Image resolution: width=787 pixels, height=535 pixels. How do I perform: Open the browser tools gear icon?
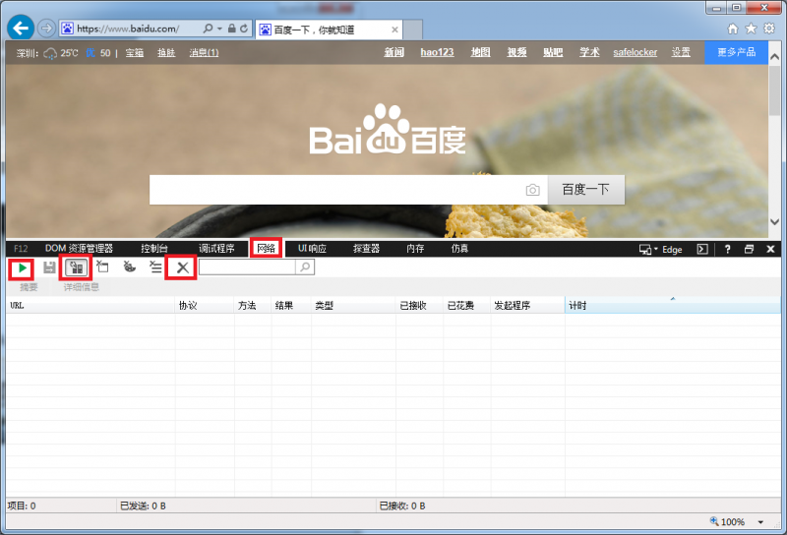point(769,29)
